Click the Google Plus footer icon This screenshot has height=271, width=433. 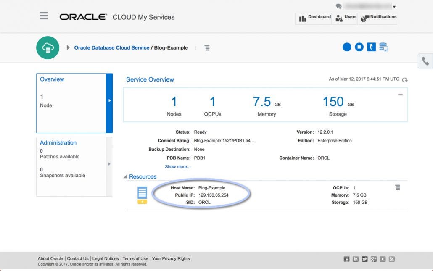(x=374, y=259)
